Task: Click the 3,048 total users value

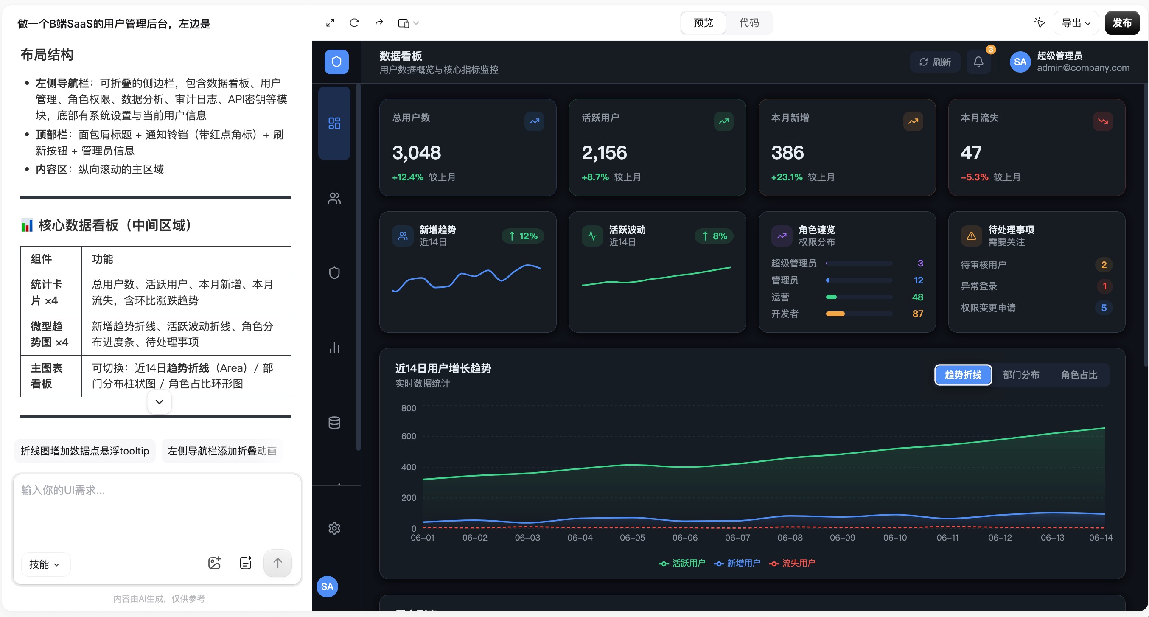Action: pyautogui.click(x=416, y=153)
